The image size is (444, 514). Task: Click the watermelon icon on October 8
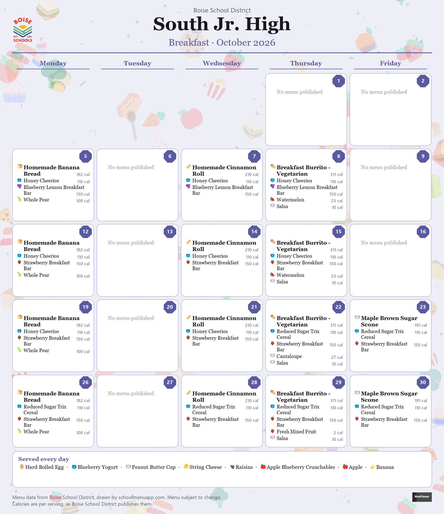(x=273, y=199)
